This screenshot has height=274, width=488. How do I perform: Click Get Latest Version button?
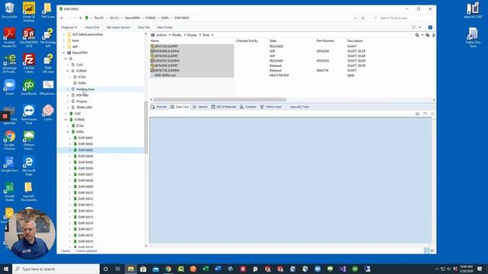(x=118, y=27)
